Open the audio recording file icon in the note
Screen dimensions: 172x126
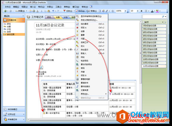point(41,67)
